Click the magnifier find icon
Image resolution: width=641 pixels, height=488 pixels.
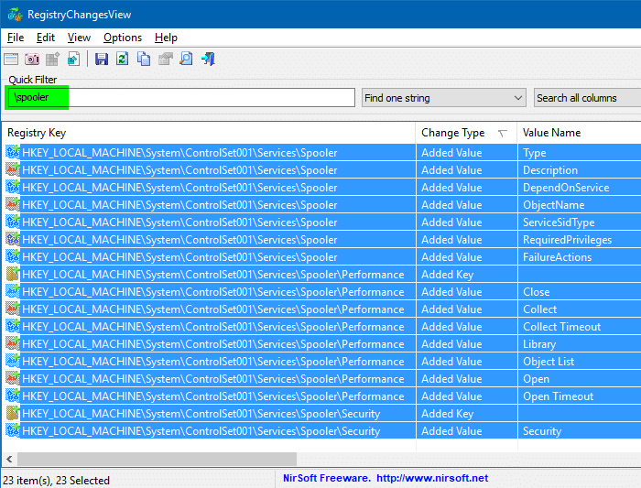pos(186,59)
